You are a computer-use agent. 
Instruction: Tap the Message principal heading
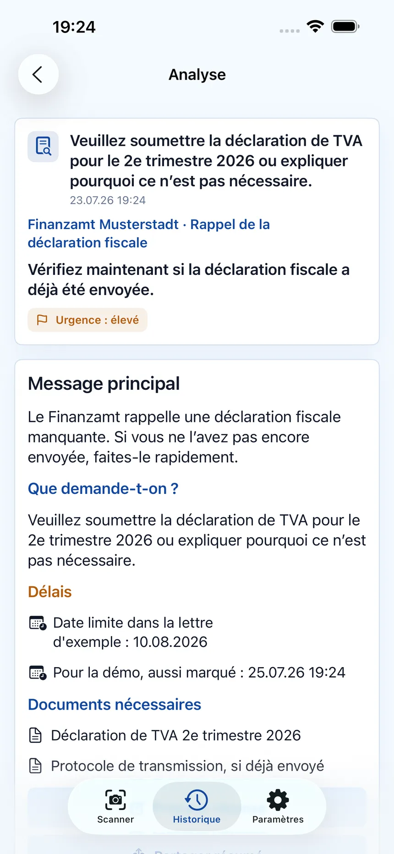(x=104, y=383)
